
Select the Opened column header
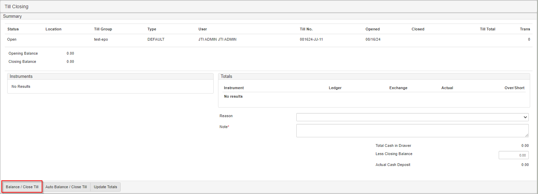tap(372, 29)
